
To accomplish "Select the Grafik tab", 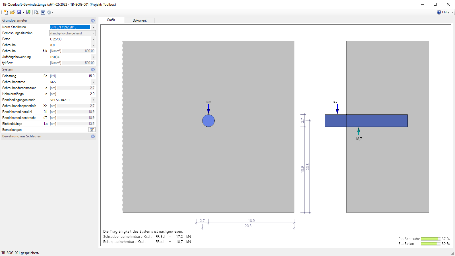I will pyautogui.click(x=111, y=20).
